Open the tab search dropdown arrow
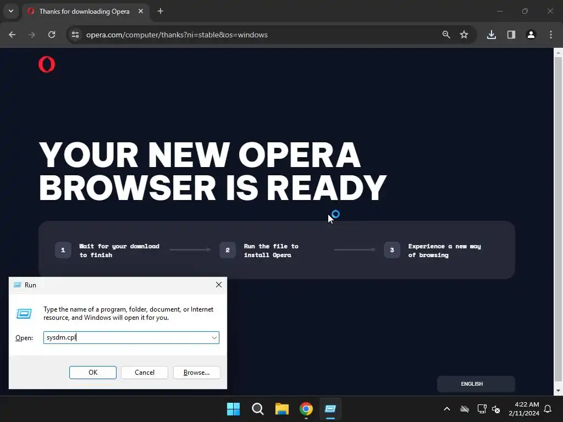 click(x=11, y=11)
